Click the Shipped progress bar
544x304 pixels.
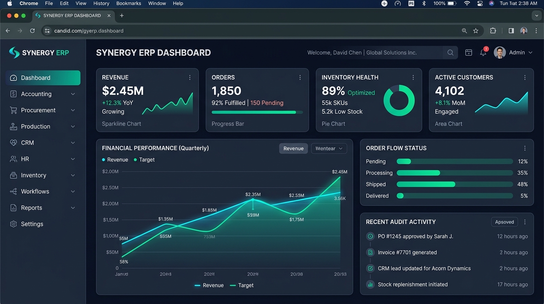(455, 184)
